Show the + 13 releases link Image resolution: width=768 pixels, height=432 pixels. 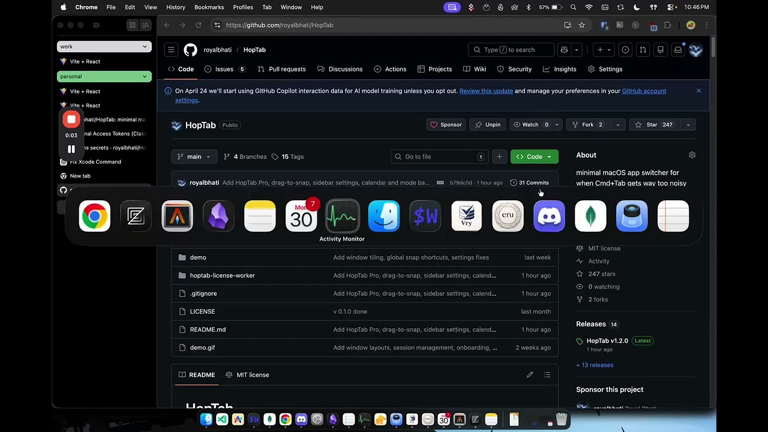(595, 365)
